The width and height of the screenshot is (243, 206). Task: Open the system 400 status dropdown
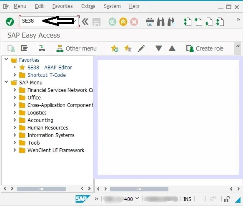coord(137,198)
